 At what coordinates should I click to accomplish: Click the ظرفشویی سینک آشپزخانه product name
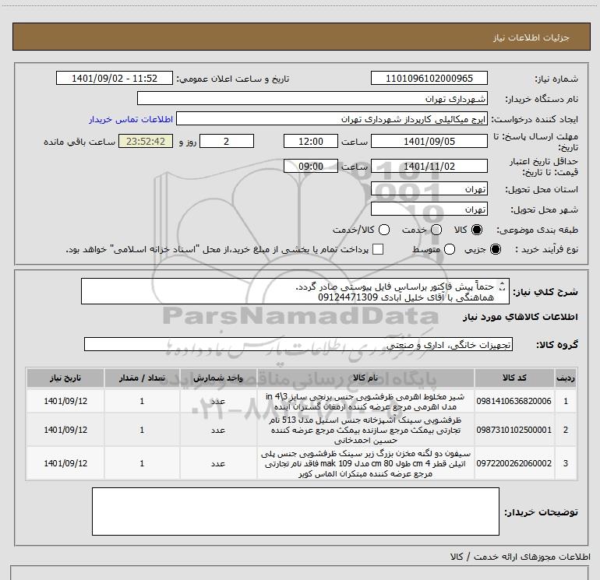click(x=365, y=430)
